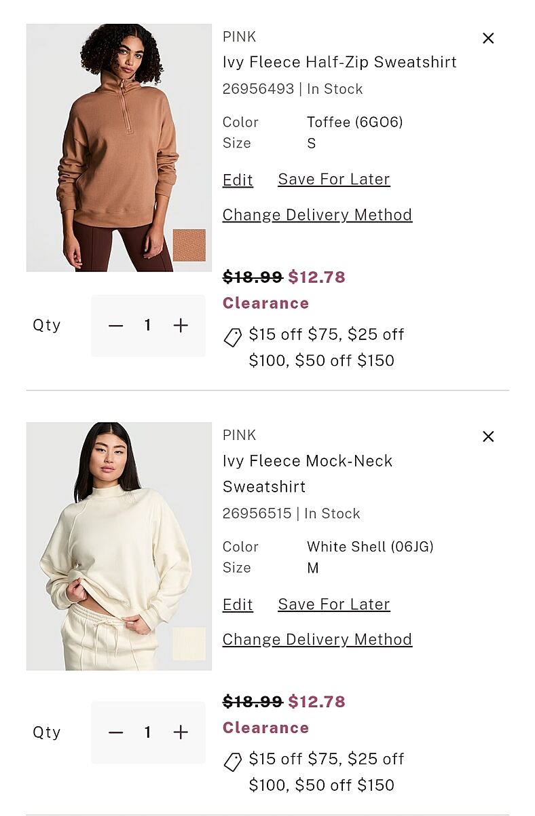Save Mock-Neck Sweatshirt for later
535x816 pixels.
(333, 605)
